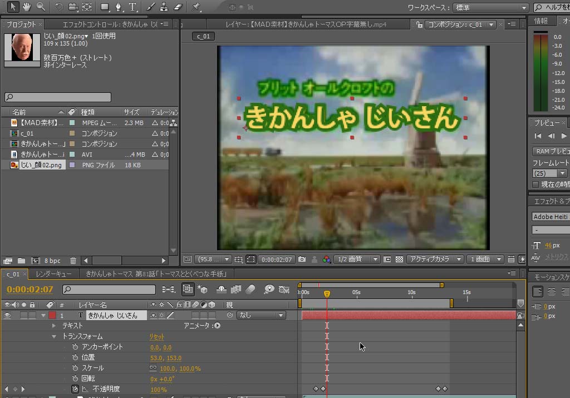This screenshot has height=398, width=570.
Task: Create a new composition from Project panel
Action: point(35,261)
